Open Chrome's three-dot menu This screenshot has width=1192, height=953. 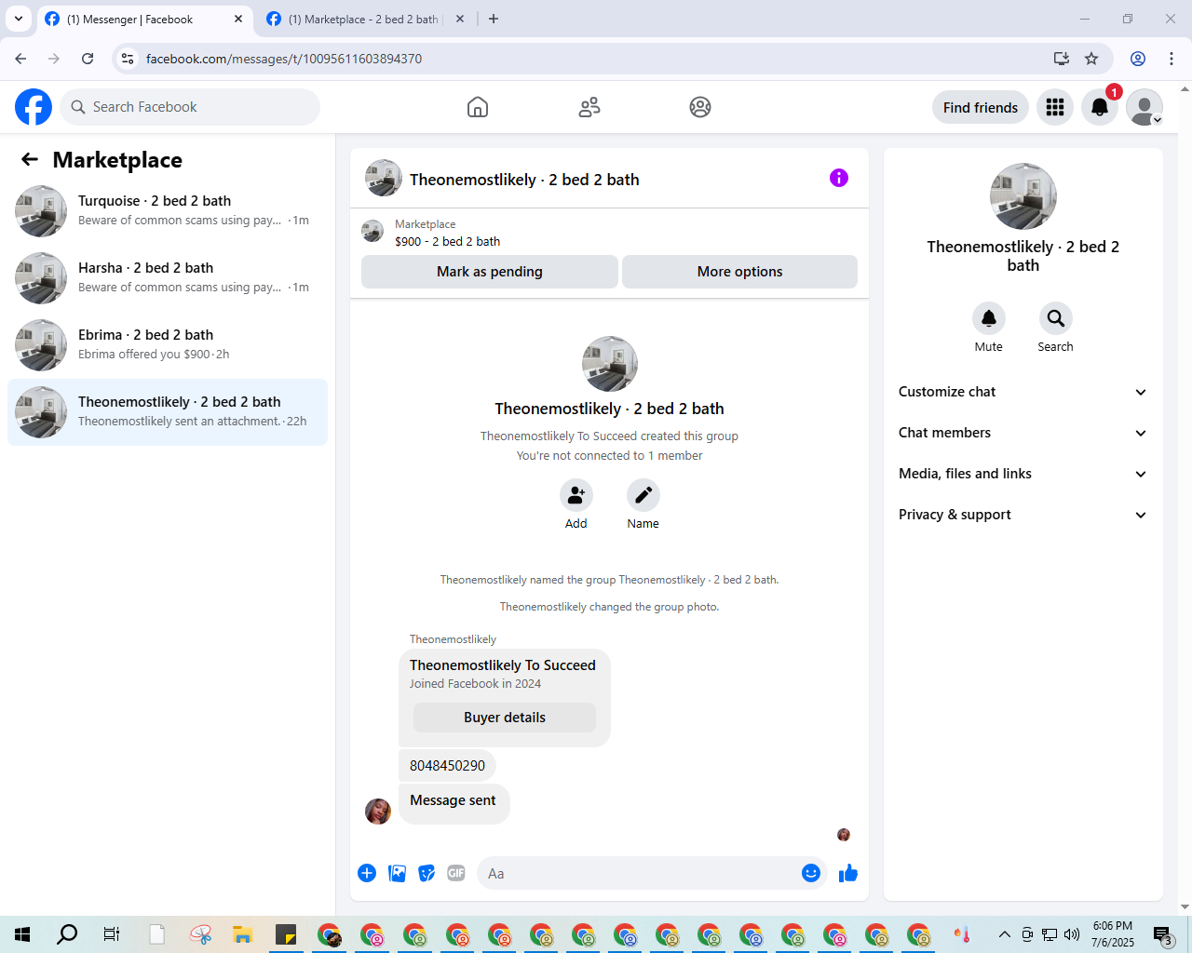[1172, 59]
